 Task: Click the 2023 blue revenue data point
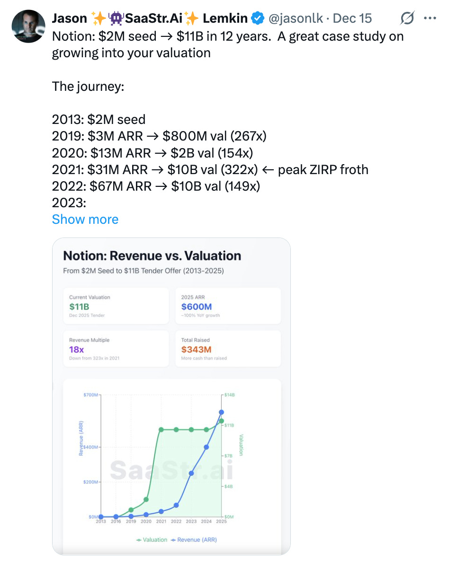tap(191, 473)
